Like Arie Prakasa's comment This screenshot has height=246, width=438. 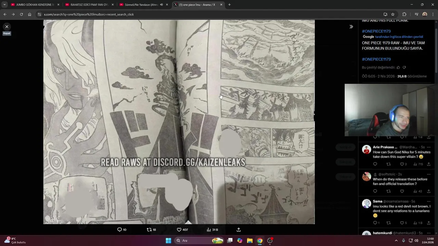pos(403,164)
